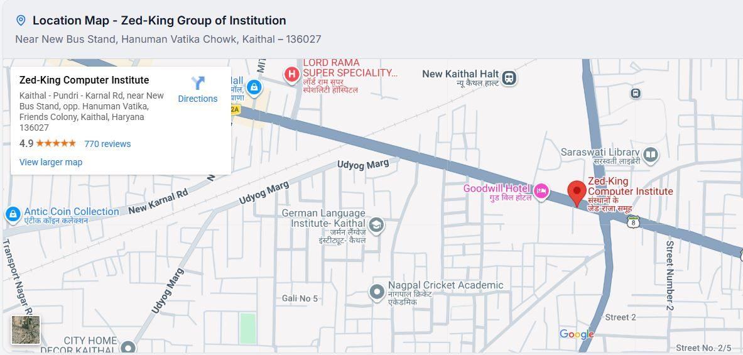Click German Language Institute graduation cap icon
This screenshot has width=743, height=355.
[376, 225]
